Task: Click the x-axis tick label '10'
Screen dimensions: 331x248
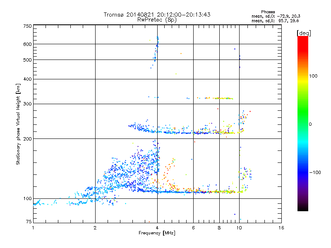Action: (239, 228)
